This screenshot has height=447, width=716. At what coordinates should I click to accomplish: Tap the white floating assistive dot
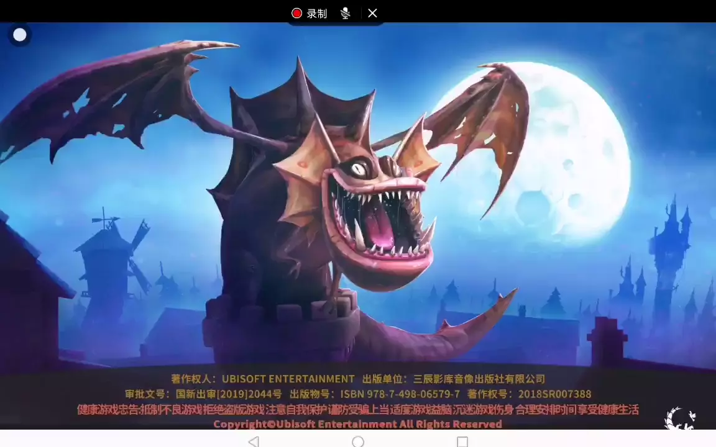(20, 35)
